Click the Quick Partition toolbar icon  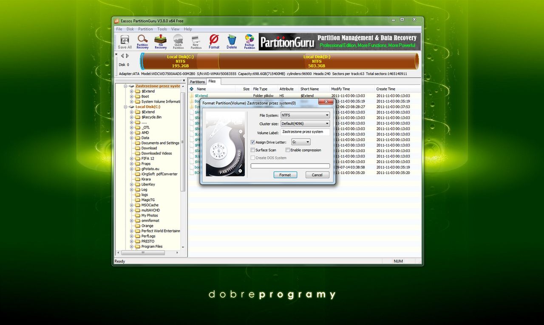(178, 42)
